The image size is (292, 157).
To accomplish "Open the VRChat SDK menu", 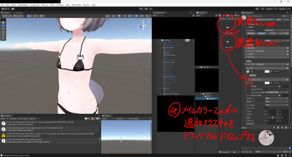I will coord(76,5).
